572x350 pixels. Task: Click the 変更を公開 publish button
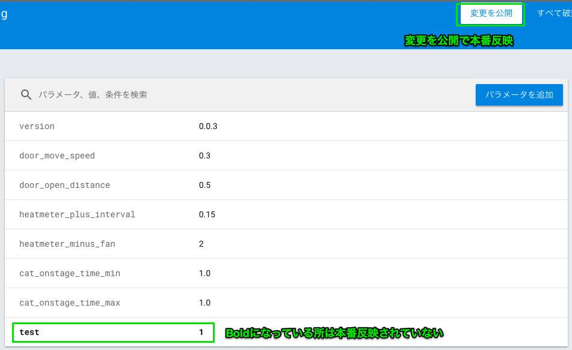[491, 14]
